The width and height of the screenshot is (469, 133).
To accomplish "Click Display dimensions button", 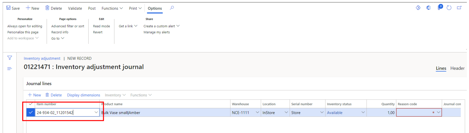I will [x=83, y=95].
